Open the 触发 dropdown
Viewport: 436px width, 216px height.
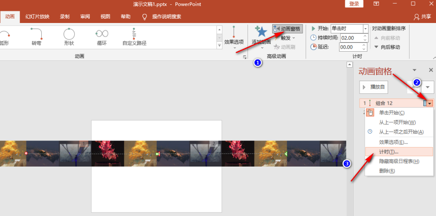[x=287, y=38]
